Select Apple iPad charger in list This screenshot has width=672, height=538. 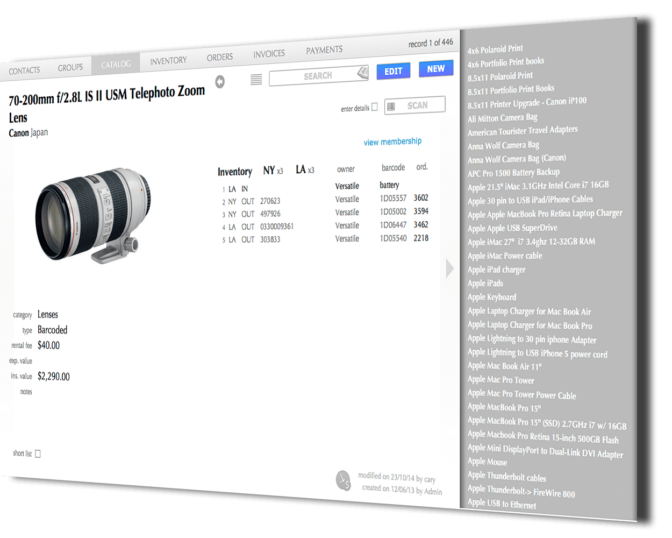496,270
